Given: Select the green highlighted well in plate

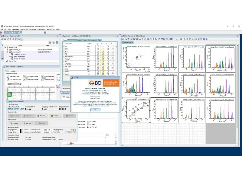Looking at the screenshot, I should click(x=10, y=95).
